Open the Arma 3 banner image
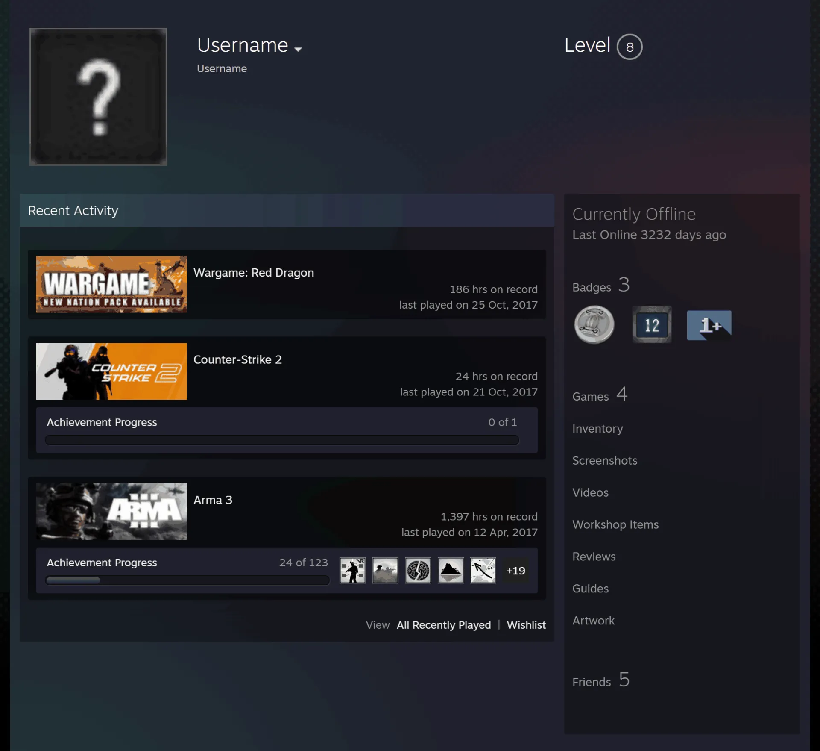This screenshot has height=751, width=820. 111,512
